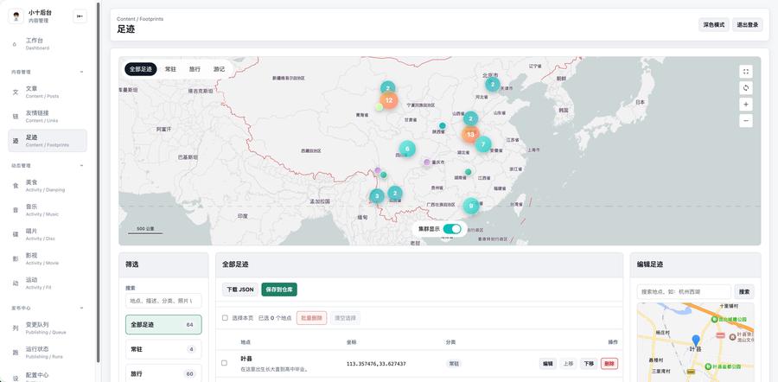Click 下移 for the 叶县 row
Screen dimensions: 778x382
tap(589, 364)
